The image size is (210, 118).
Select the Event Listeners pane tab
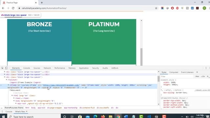tap(187, 72)
